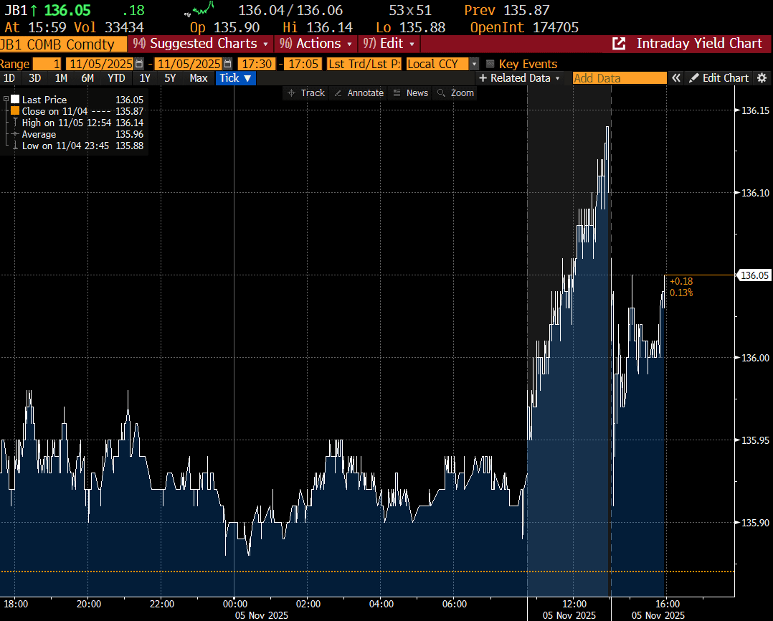
Task: Activate the Track crosshair tool
Action: 305,93
